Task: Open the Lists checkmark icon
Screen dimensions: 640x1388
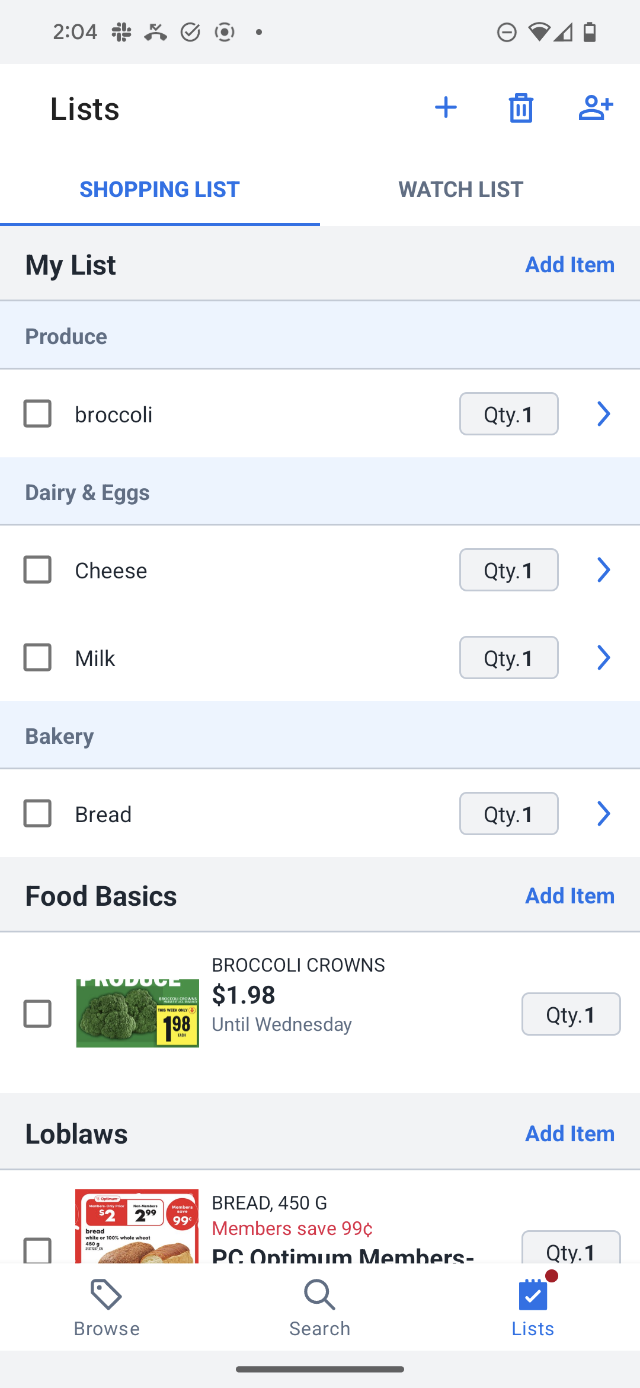Action: pyautogui.click(x=533, y=1294)
